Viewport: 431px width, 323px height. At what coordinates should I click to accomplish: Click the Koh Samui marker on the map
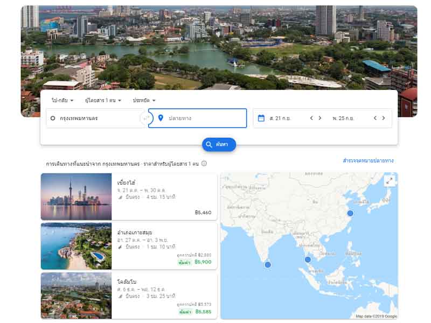pyautogui.click(x=308, y=259)
